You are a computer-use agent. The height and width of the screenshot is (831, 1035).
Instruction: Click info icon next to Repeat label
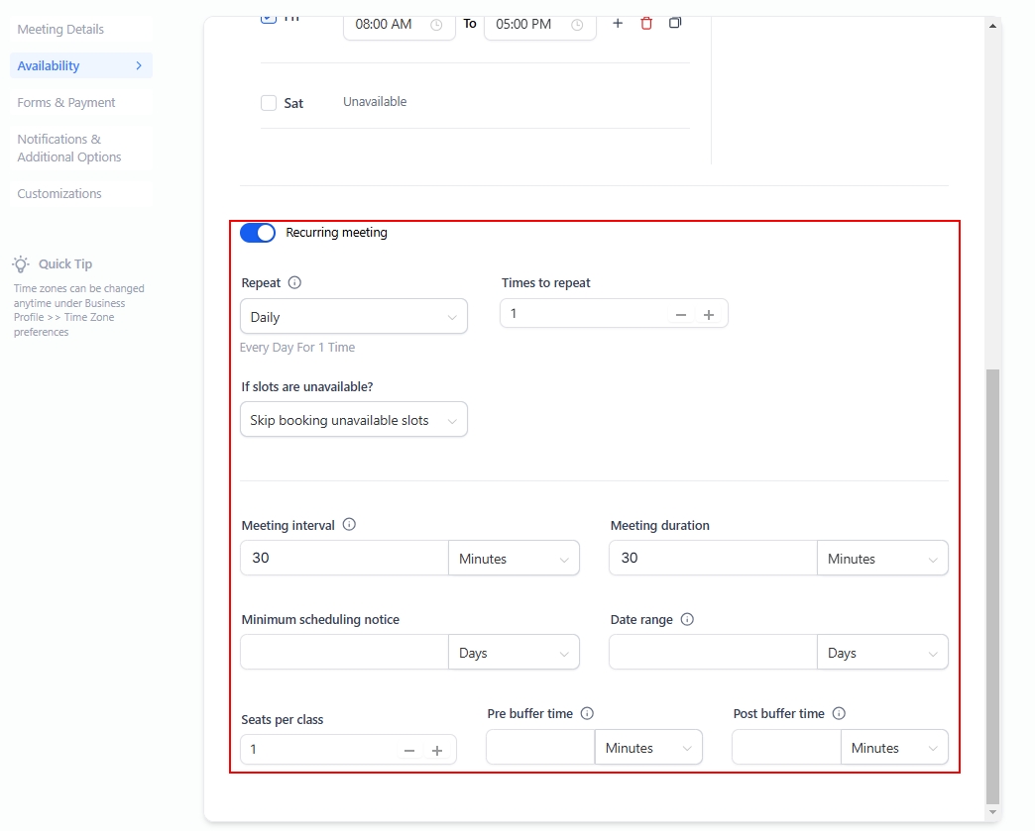pos(294,282)
